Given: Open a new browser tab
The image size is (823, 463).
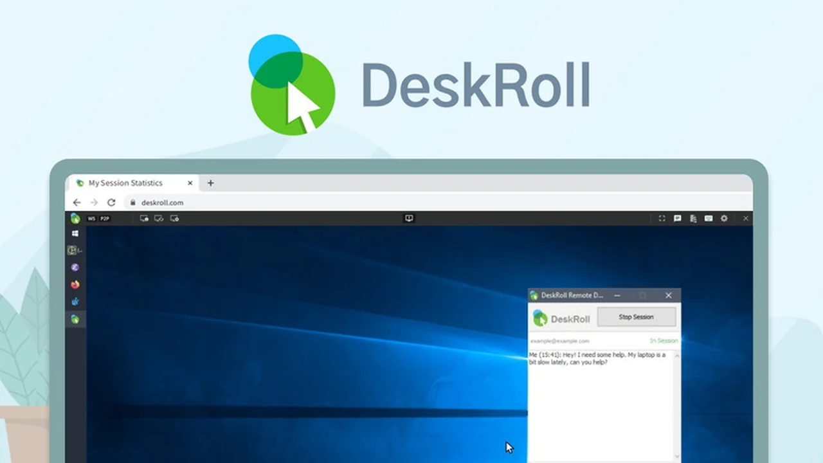Looking at the screenshot, I should 210,183.
